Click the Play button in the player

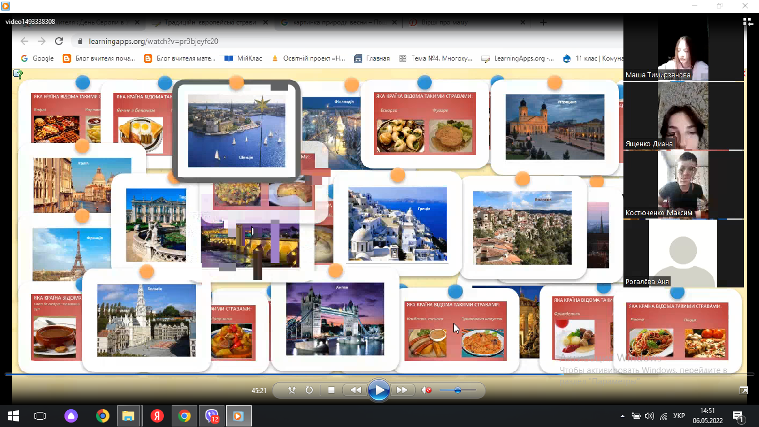click(x=379, y=390)
